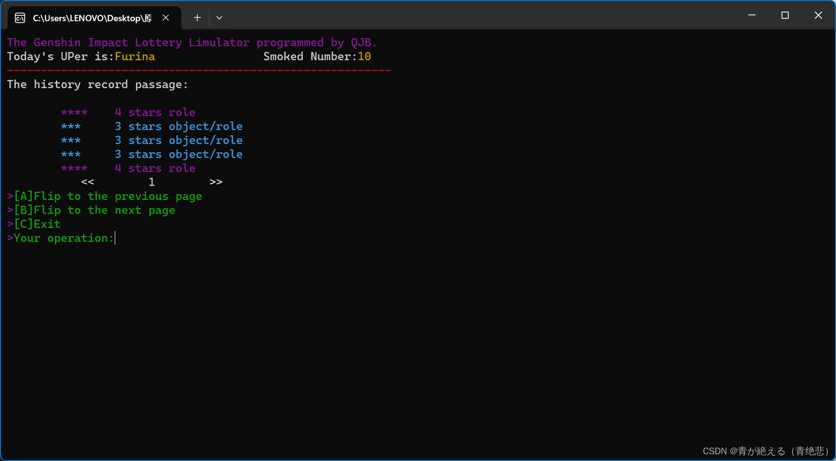Click '[A]Flip to the previous page' line
Screen dimensions: 836x461
[105, 196]
